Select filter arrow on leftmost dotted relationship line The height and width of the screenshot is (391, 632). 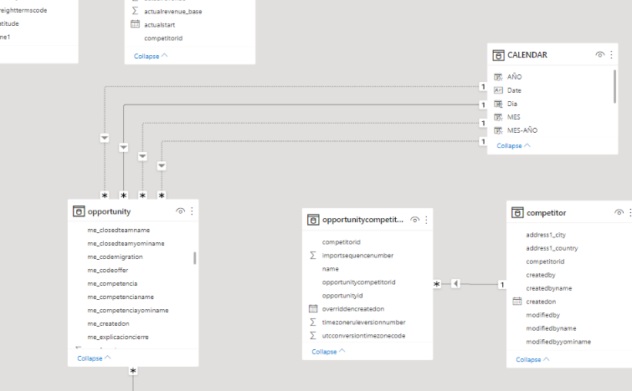tap(105, 138)
